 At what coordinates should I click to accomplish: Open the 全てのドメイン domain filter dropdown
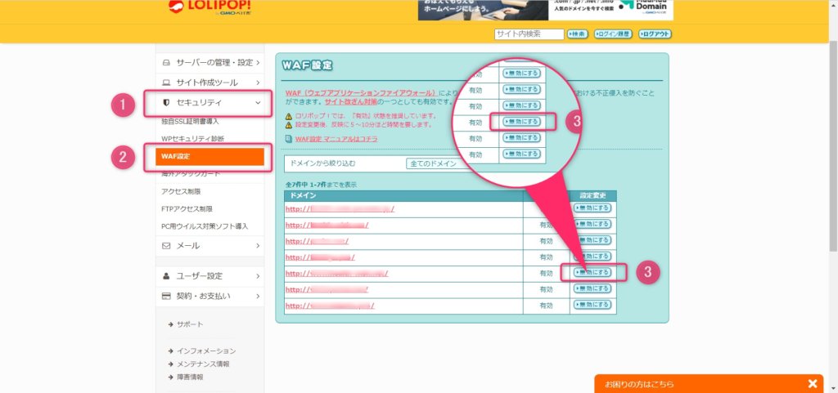[432, 163]
